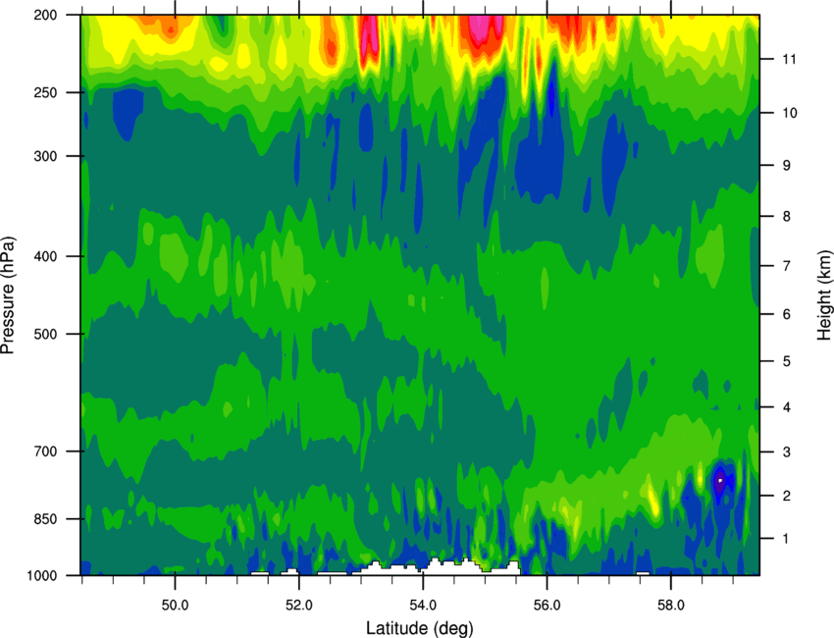Click the 200 hPa pressure label
Viewport: 834px width, 638px height.
(x=45, y=15)
